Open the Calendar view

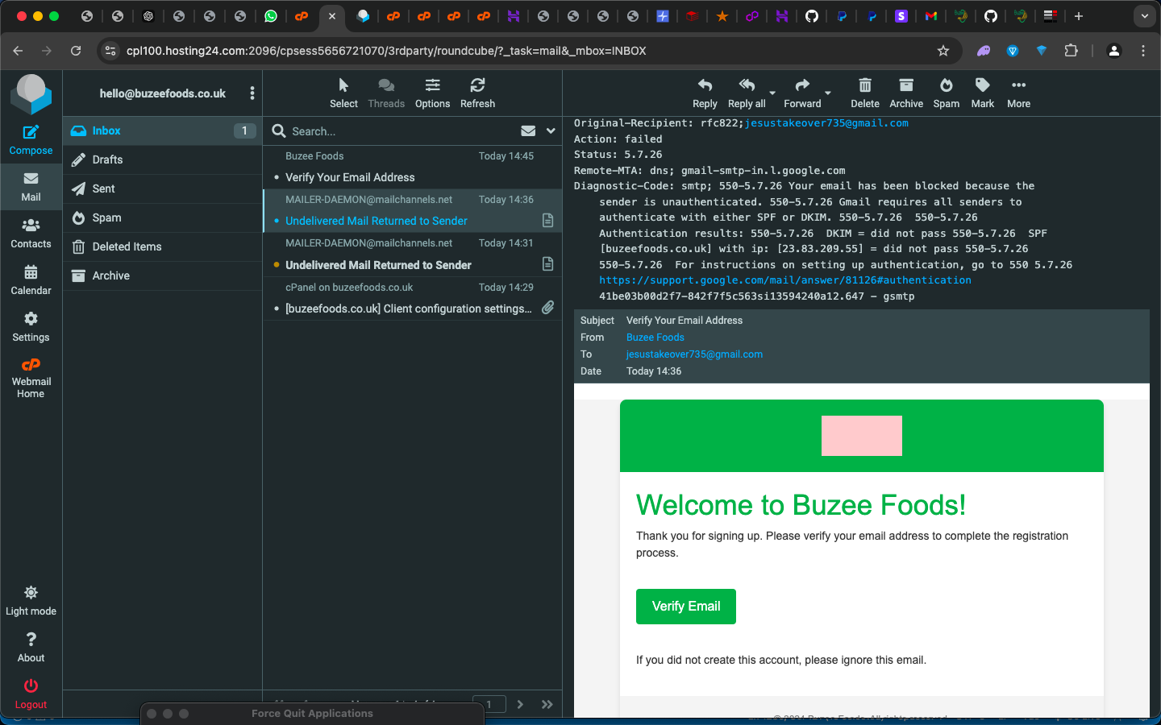tap(31, 280)
